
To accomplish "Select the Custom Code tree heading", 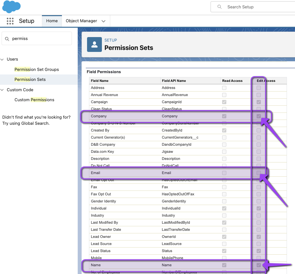I will click(x=20, y=90).
